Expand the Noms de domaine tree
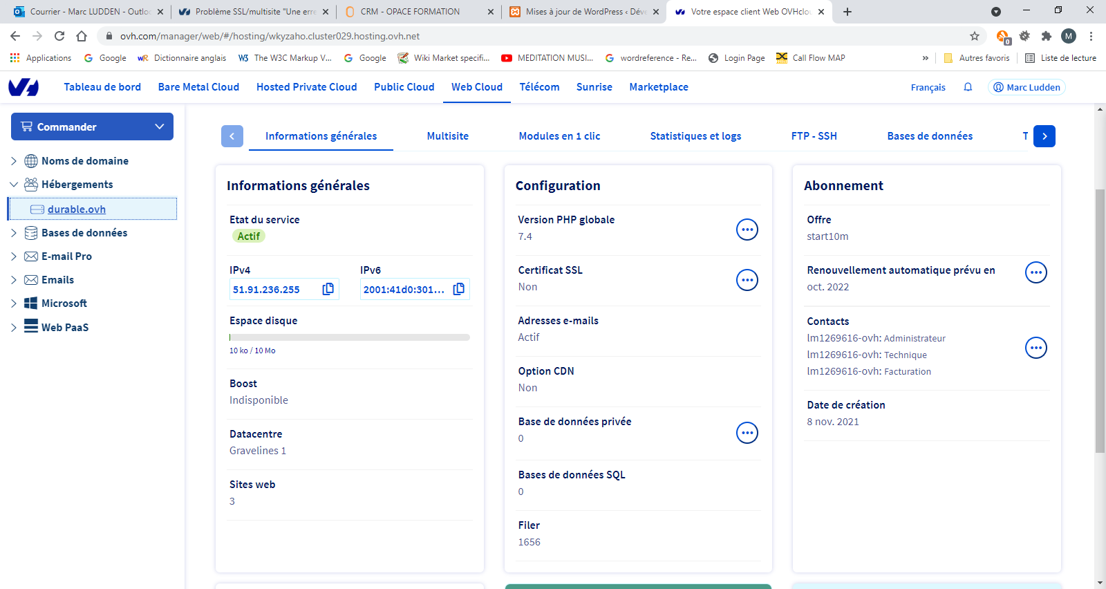This screenshot has width=1106, height=589. (14, 161)
